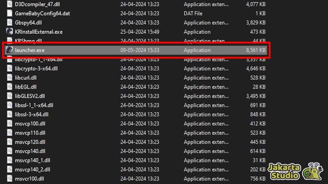Click the msvcp140_1.dll file icon

(9, 160)
